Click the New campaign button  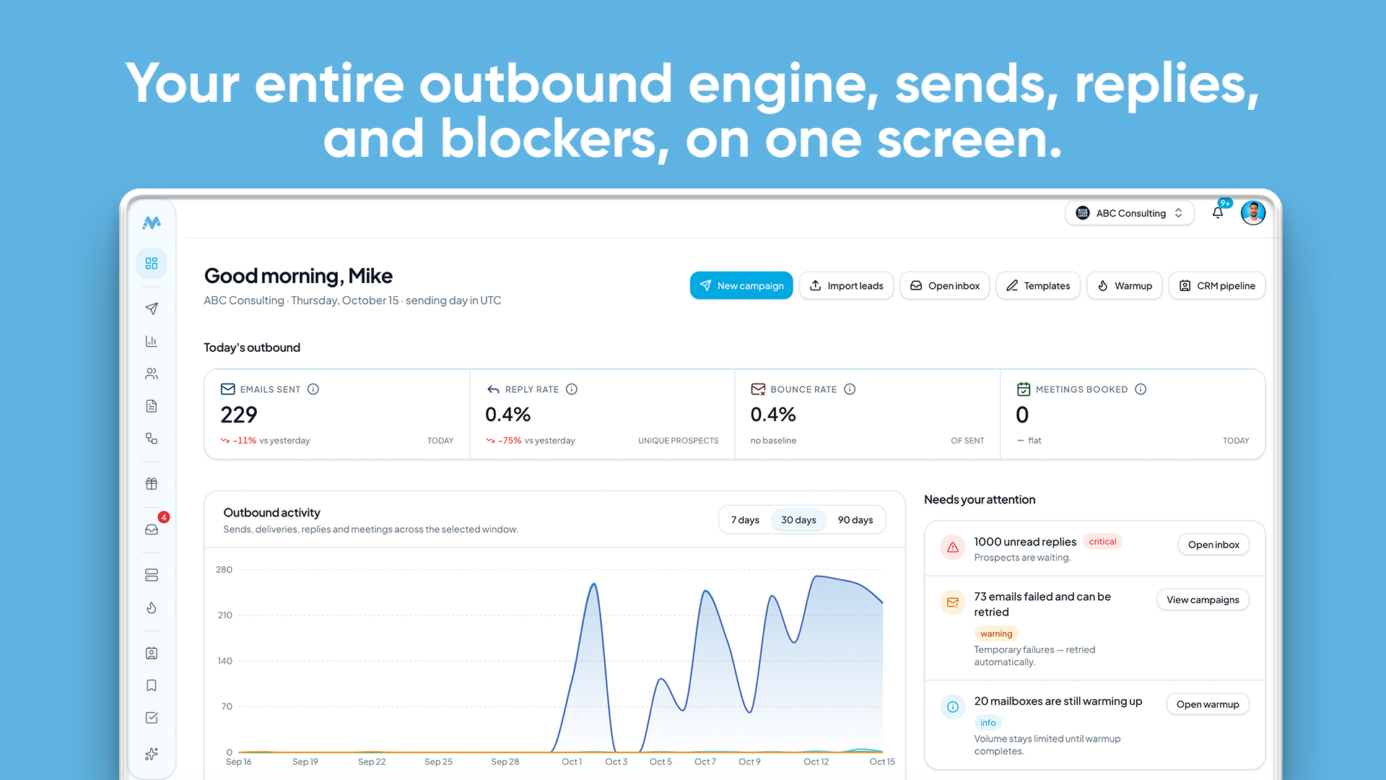[741, 285]
